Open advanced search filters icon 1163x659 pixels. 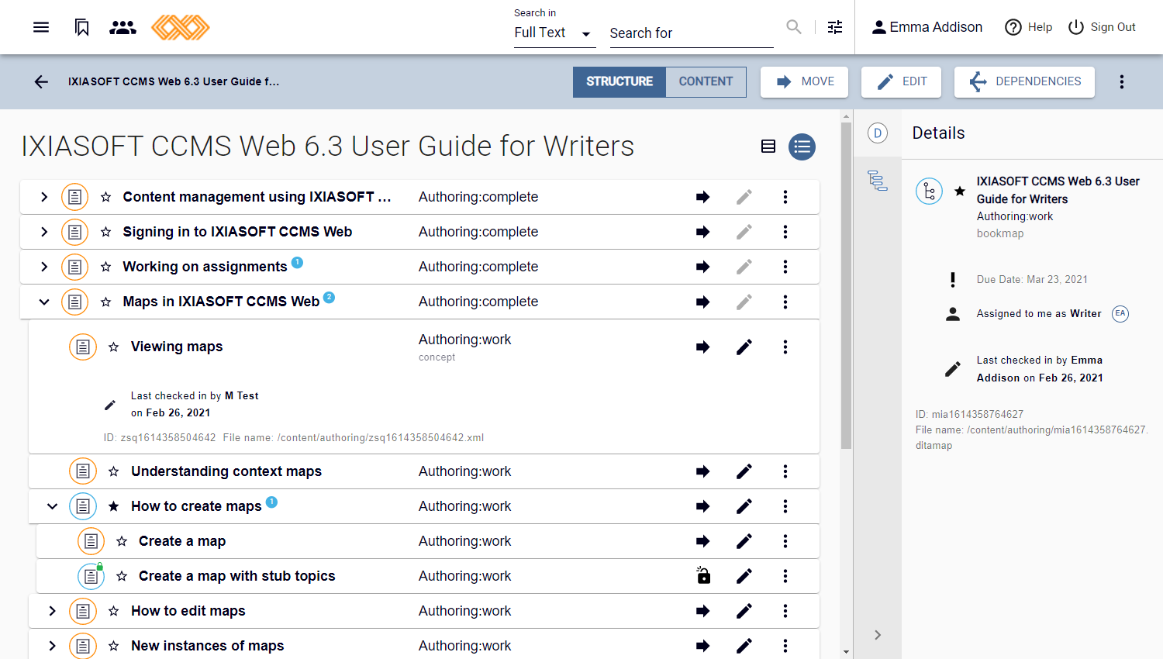(x=835, y=27)
